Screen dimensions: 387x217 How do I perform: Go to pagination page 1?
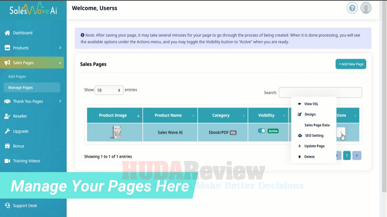347,156
